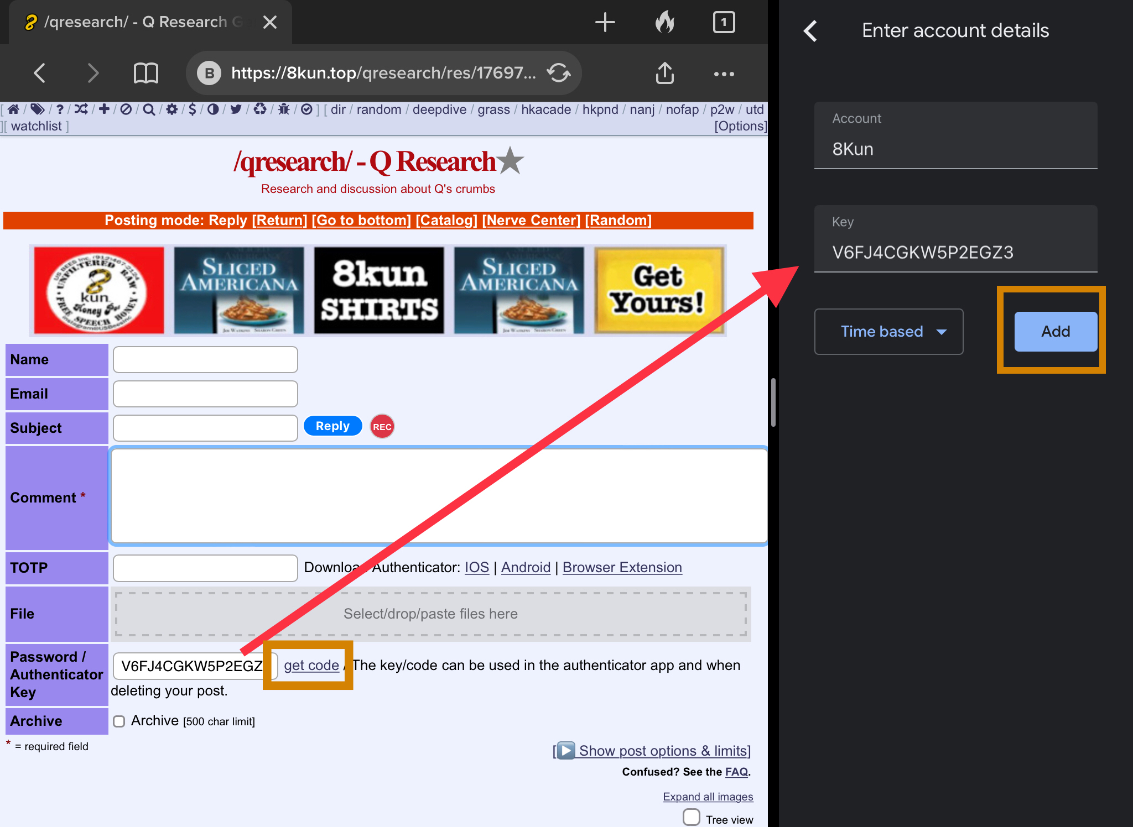Check the Archive checkbox
The image size is (1133, 827).
(x=119, y=721)
